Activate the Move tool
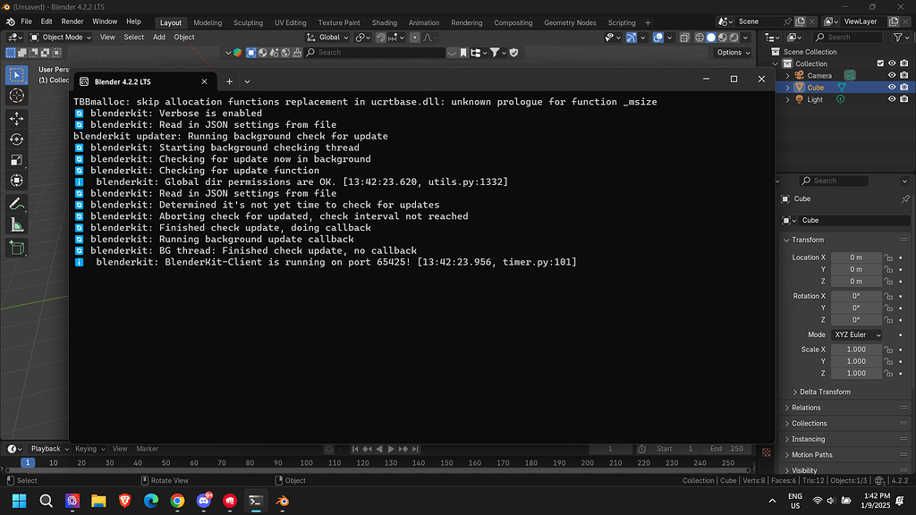The height and width of the screenshot is (515, 916). point(16,119)
